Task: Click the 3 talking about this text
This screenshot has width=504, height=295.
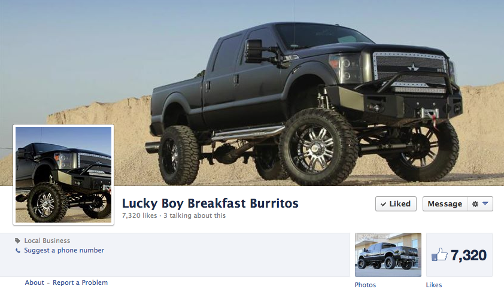Action: click(x=195, y=215)
